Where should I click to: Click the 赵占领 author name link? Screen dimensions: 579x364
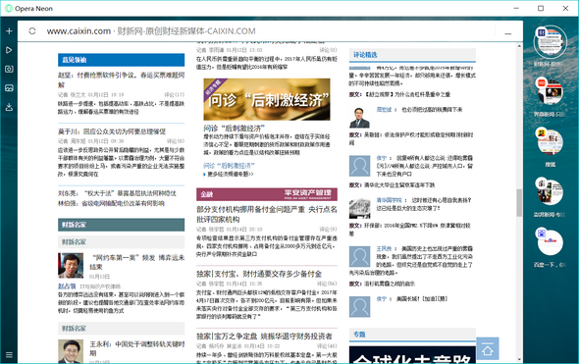point(67,286)
